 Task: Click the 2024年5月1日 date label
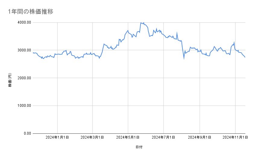click(x=128, y=138)
